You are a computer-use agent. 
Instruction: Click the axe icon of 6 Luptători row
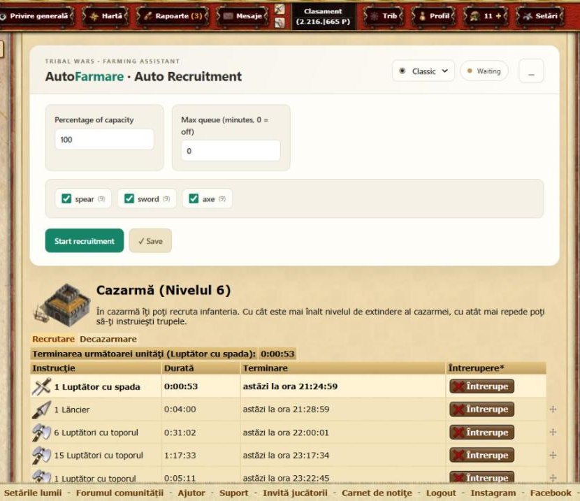pos(41,433)
